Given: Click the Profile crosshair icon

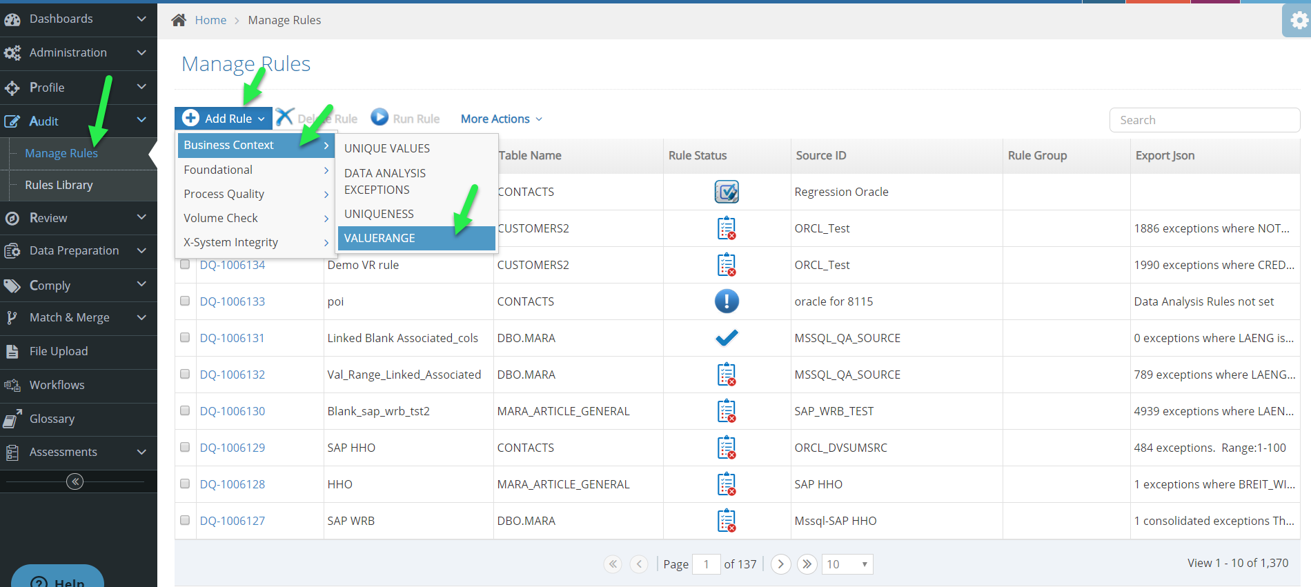Looking at the screenshot, I should [x=12, y=88].
